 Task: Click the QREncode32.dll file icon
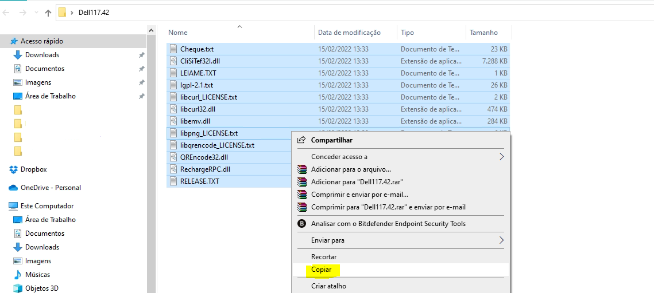tap(173, 157)
